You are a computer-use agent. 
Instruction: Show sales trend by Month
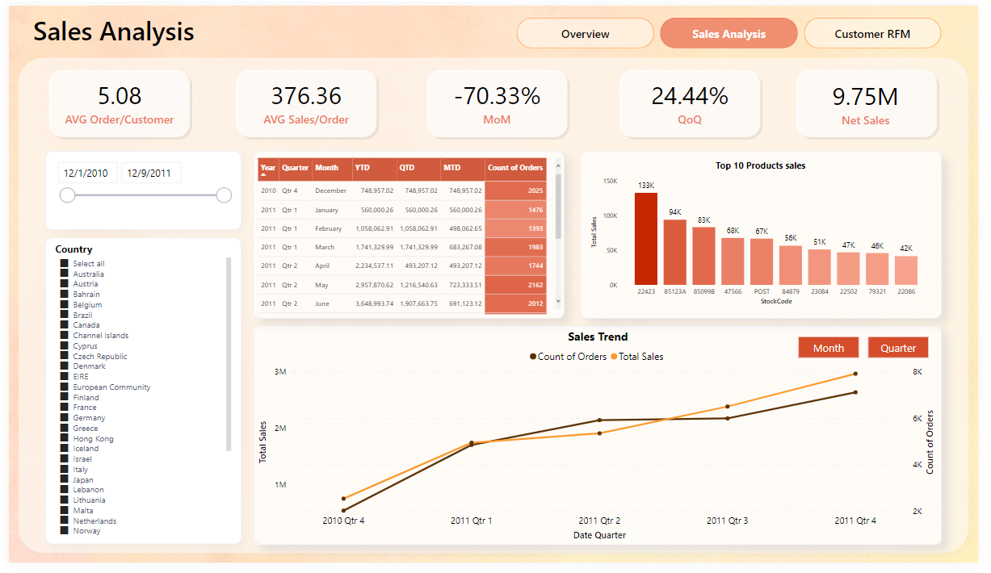point(828,348)
